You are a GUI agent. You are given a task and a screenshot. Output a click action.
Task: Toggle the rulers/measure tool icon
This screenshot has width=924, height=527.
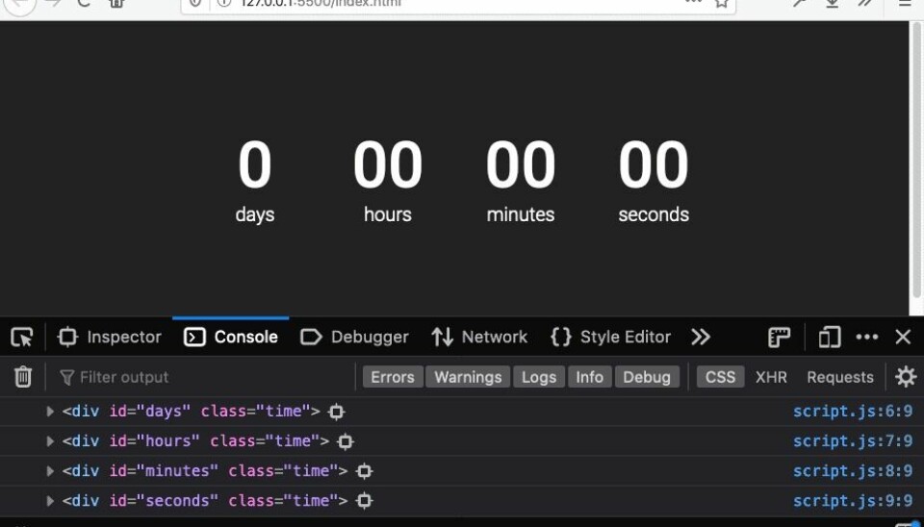pyautogui.click(x=779, y=338)
